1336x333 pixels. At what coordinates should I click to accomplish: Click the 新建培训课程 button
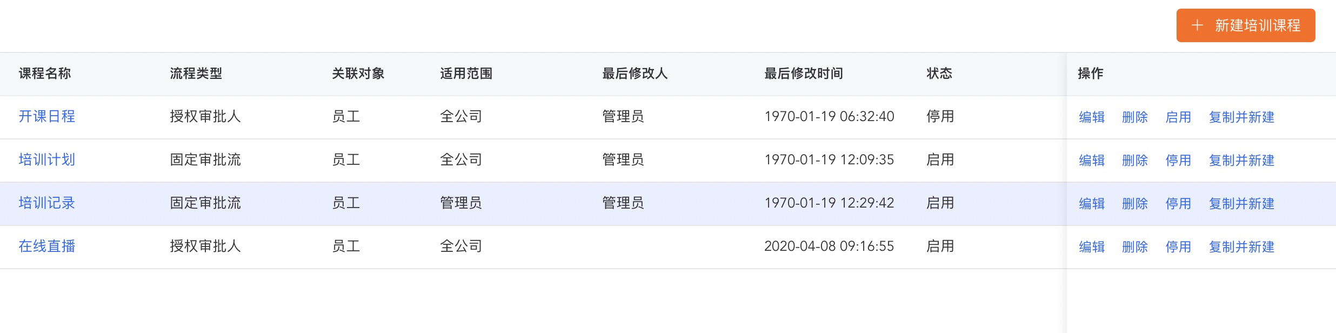point(1245,25)
